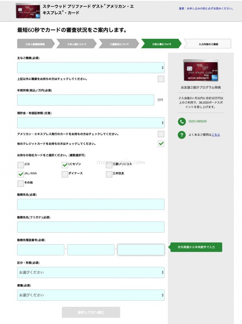This screenshot has width=242, height=324.
Task: Click the SPG card image in sidebar
Action: [201, 70]
